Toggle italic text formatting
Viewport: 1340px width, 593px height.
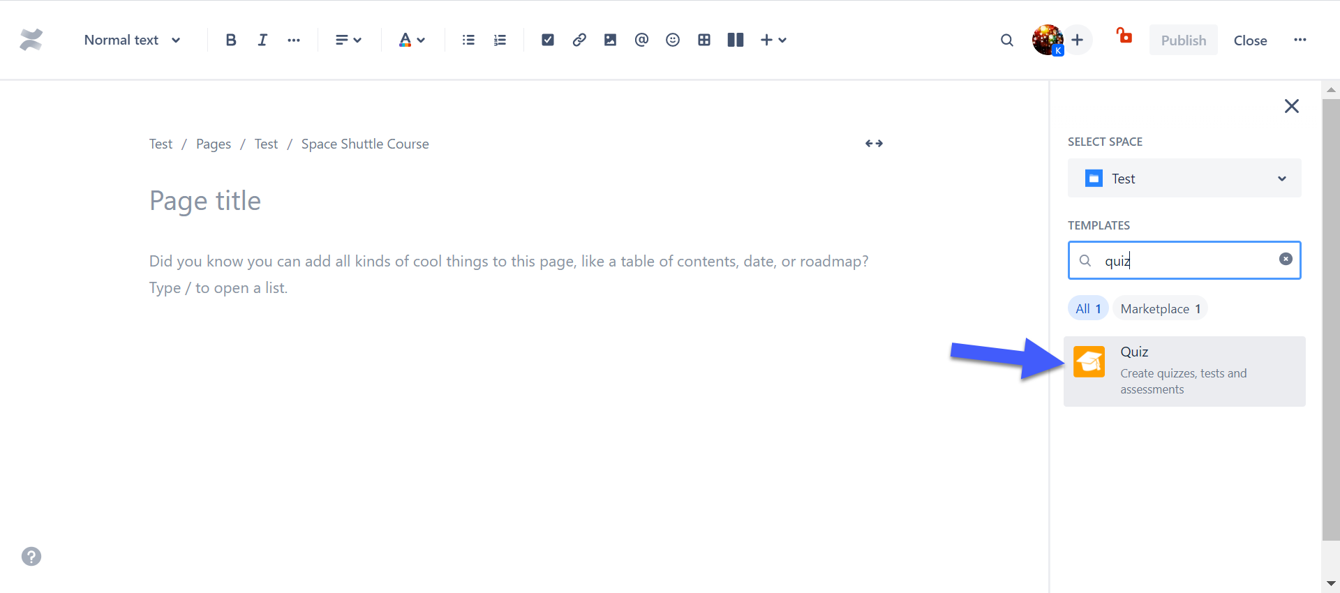[262, 40]
